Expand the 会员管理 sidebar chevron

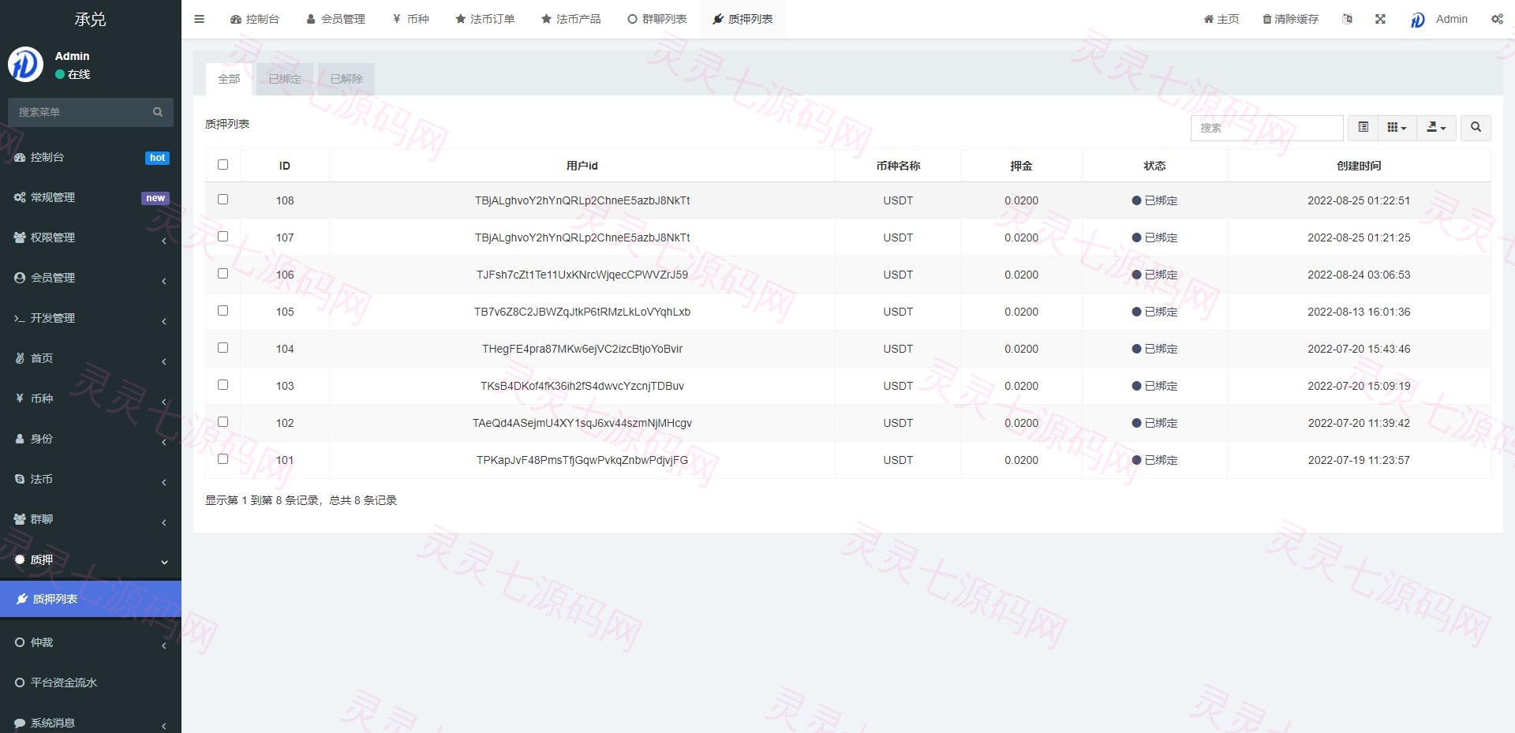point(164,281)
